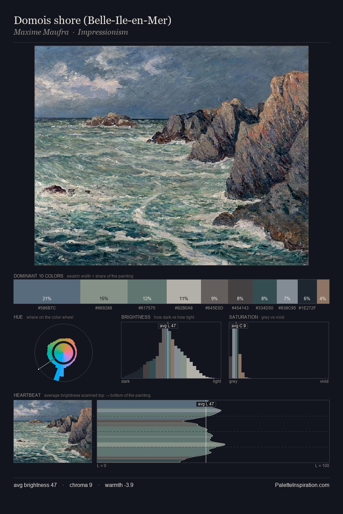Choose the #B2B0A8 light grey swatch
The width and height of the screenshot is (343, 514).
pos(184,292)
